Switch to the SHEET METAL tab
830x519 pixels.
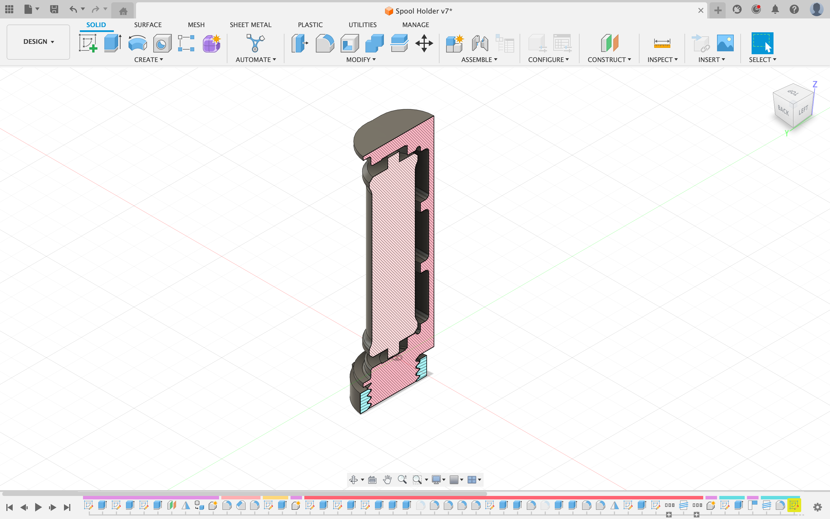250,25
